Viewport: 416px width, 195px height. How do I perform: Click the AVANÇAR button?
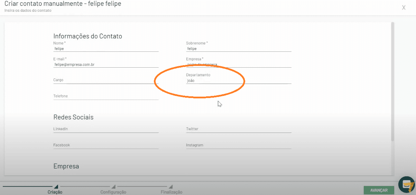(x=379, y=190)
